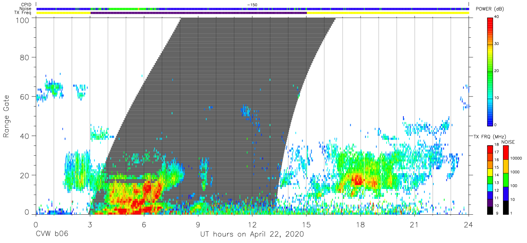Click the 'Noise' row label at top left
The image size is (527, 243).
[26, 9]
